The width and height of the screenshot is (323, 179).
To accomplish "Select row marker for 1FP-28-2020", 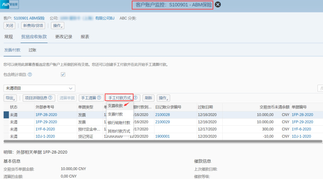I will click(6, 115).
